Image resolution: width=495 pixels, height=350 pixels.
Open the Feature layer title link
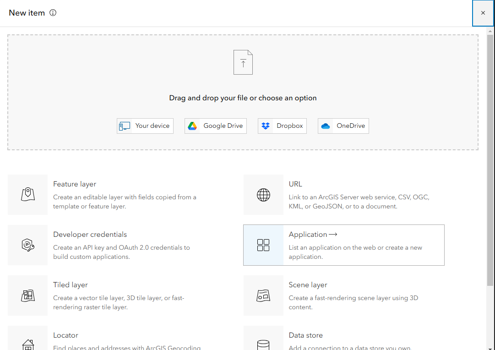coord(75,184)
